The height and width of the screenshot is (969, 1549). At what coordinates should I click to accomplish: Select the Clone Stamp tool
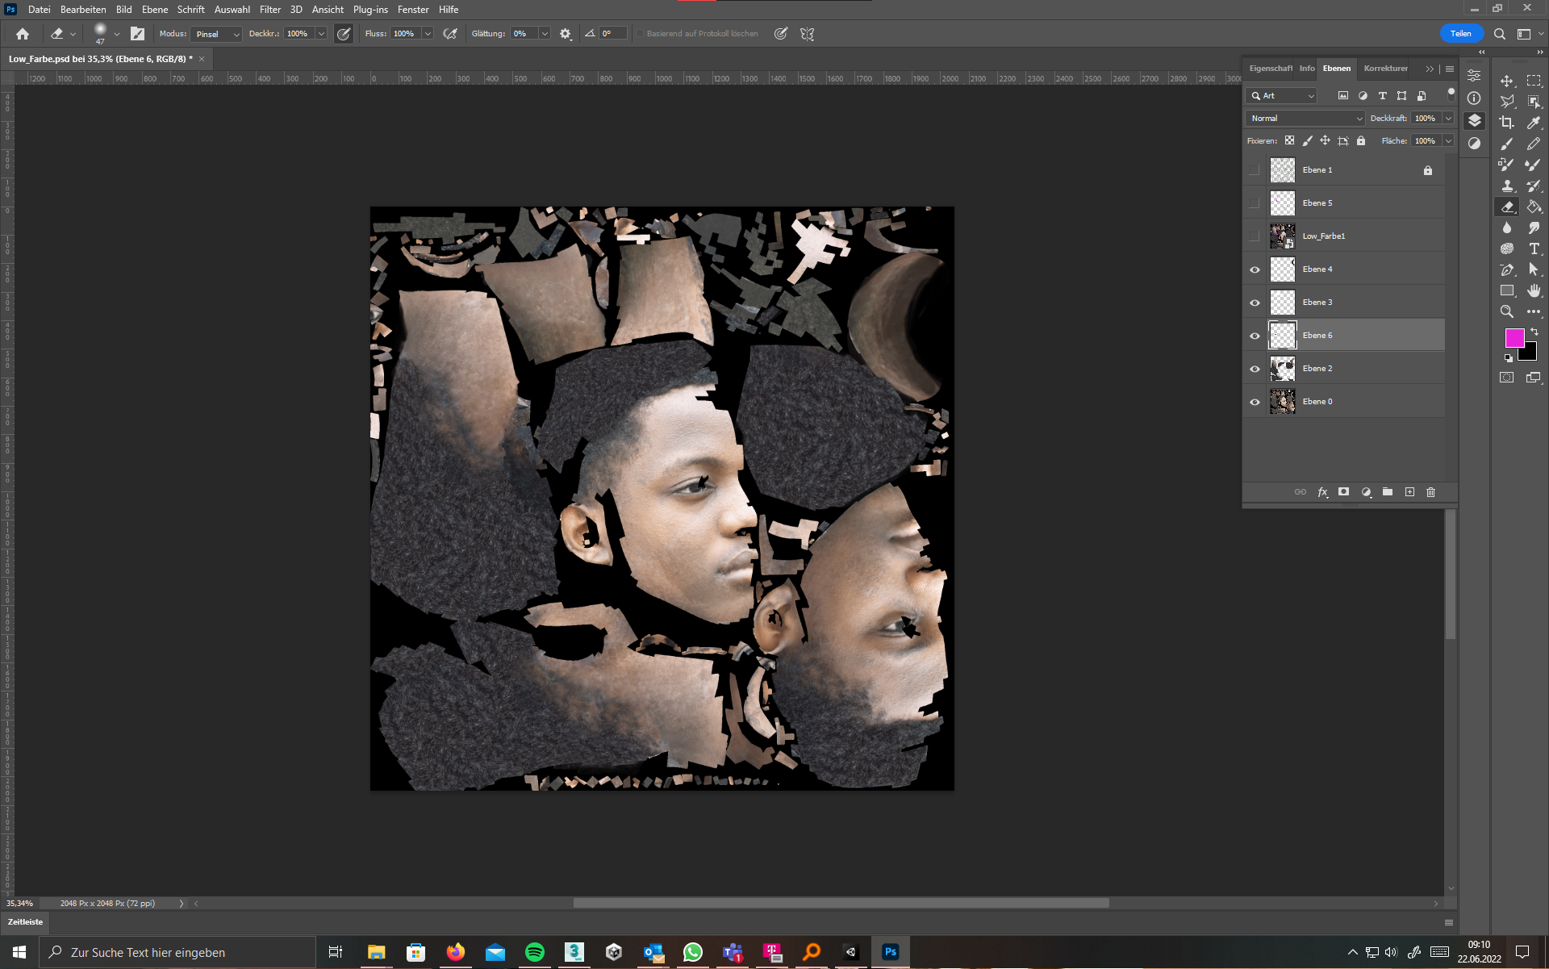click(x=1506, y=186)
